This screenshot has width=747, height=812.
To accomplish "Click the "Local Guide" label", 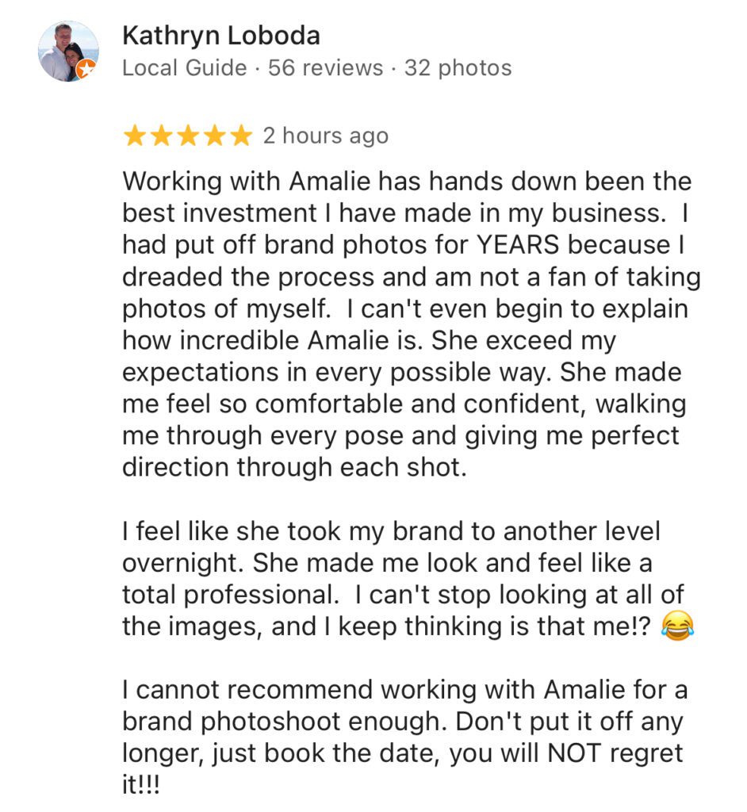I will pyautogui.click(x=184, y=68).
